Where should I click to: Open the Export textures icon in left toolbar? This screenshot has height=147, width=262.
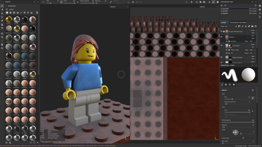(2, 33)
